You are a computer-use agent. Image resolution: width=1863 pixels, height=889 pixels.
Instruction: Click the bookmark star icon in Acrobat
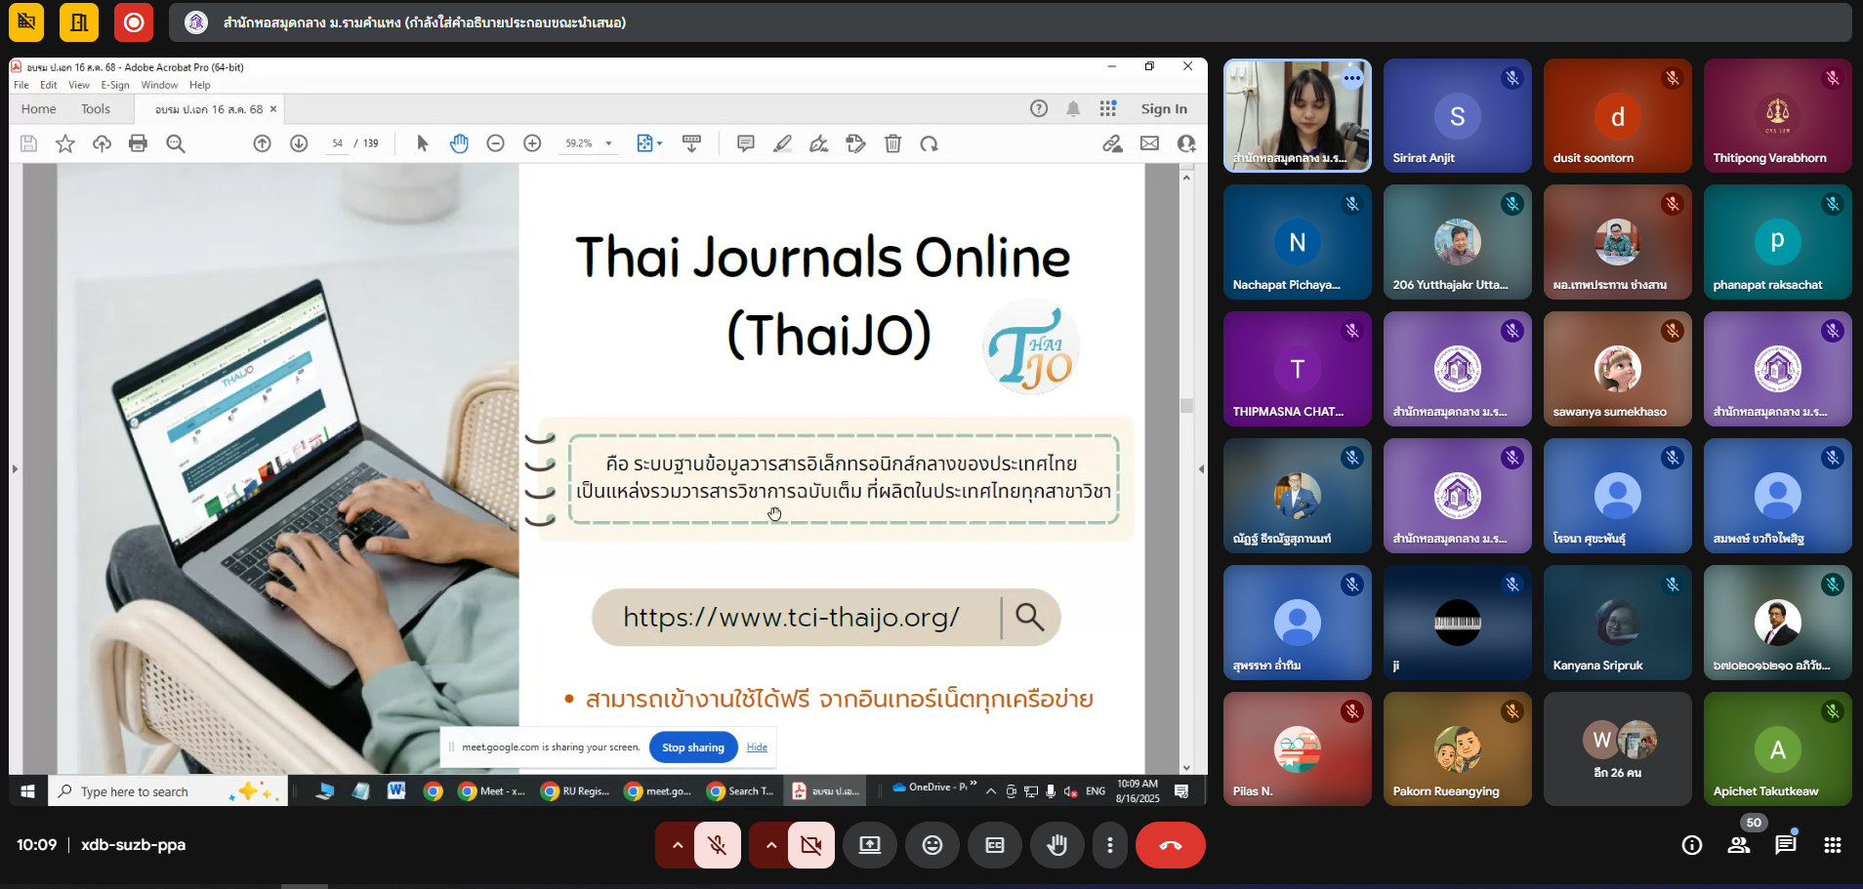(65, 143)
